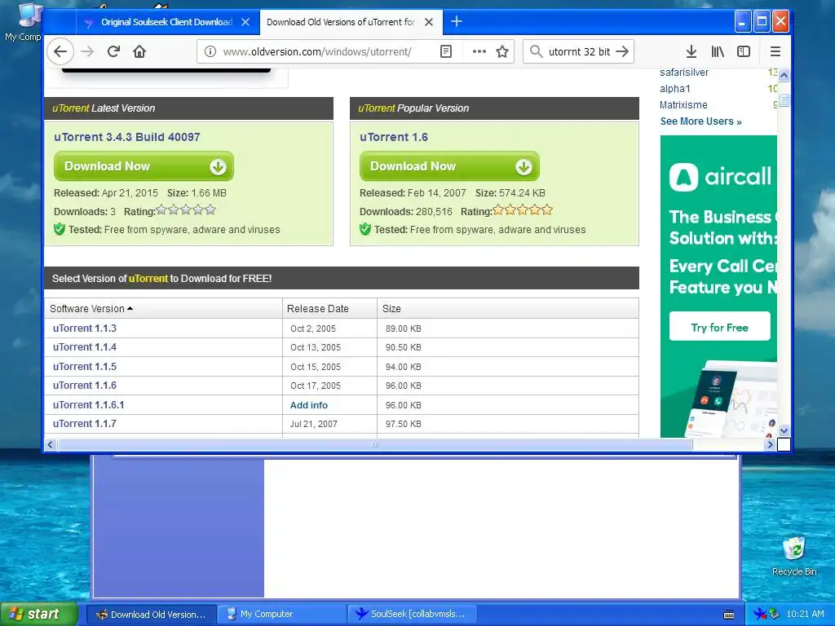Open the uTorrent 1.6 title link
Screen dimensions: 835x626
pyautogui.click(x=394, y=137)
